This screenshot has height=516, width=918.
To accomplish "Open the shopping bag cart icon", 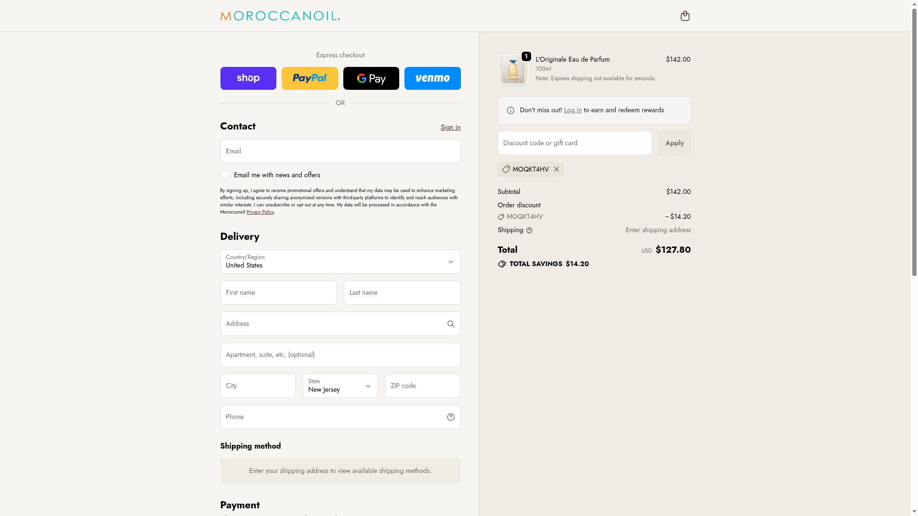I will (685, 16).
